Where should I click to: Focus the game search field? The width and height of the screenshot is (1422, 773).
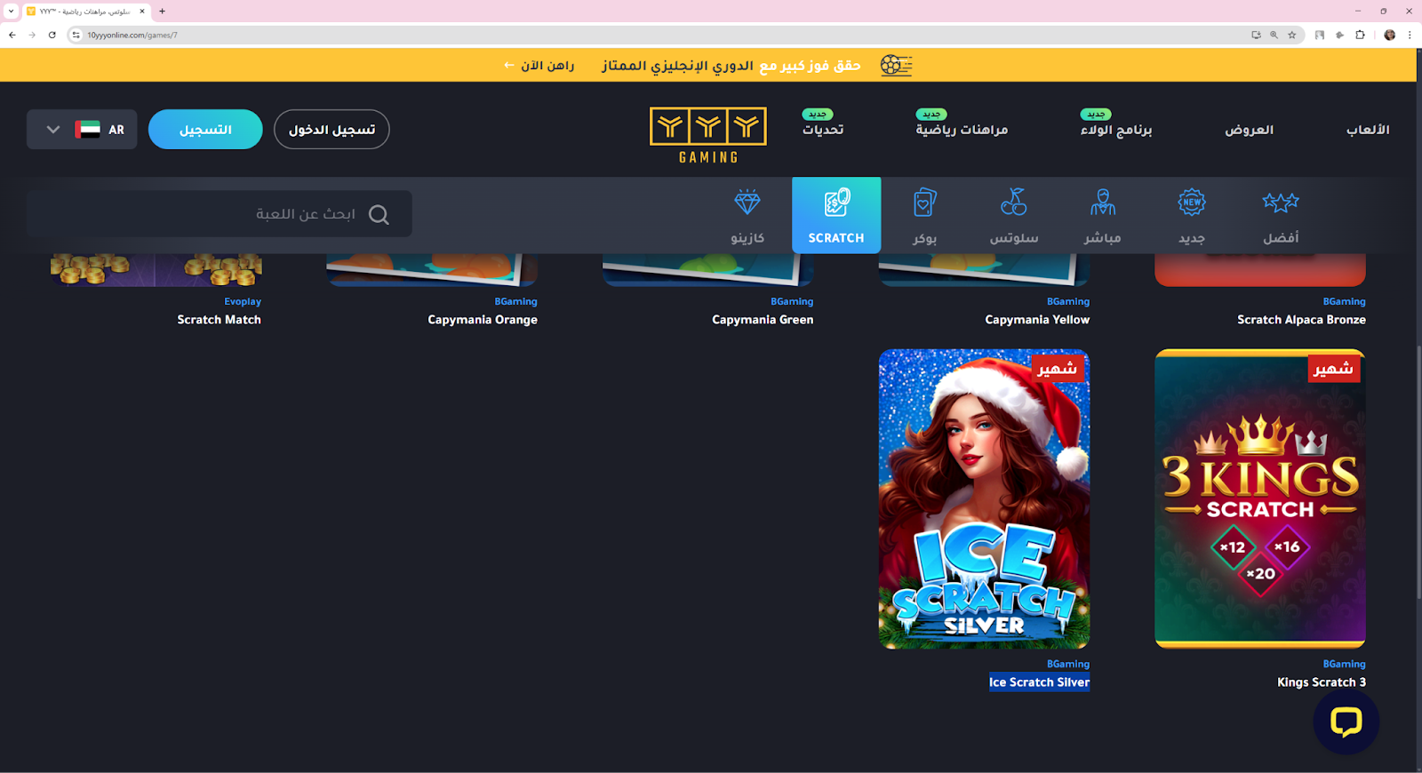219,214
